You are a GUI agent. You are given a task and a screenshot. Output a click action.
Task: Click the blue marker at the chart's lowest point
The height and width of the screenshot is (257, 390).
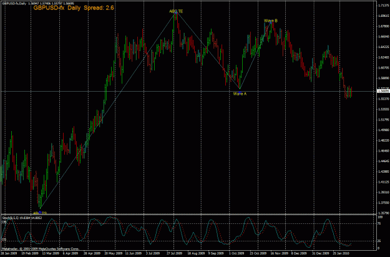click(40, 212)
